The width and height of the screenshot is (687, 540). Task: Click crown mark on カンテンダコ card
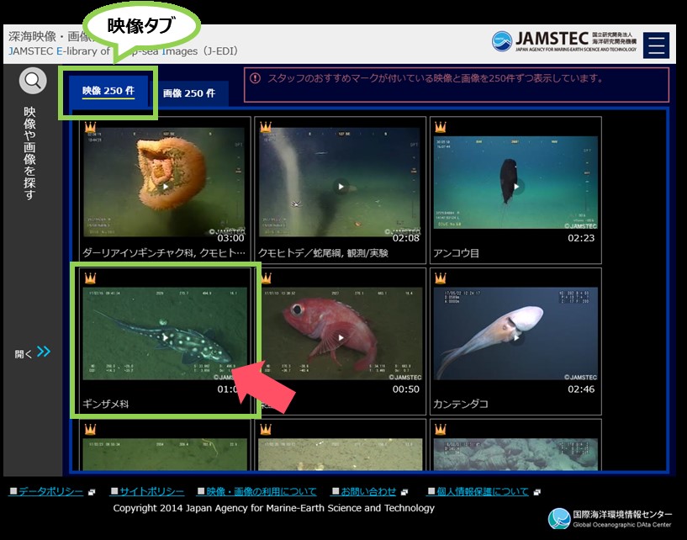(x=441, y=278)
